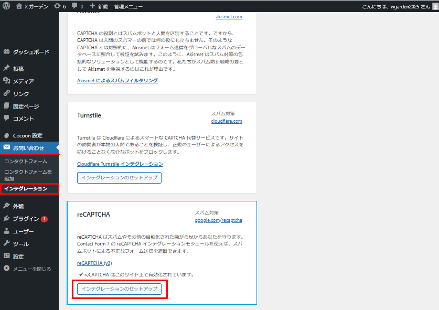439x310 pixels.
Task: Open the 新規 add-new menu
Action: [98, 6]
